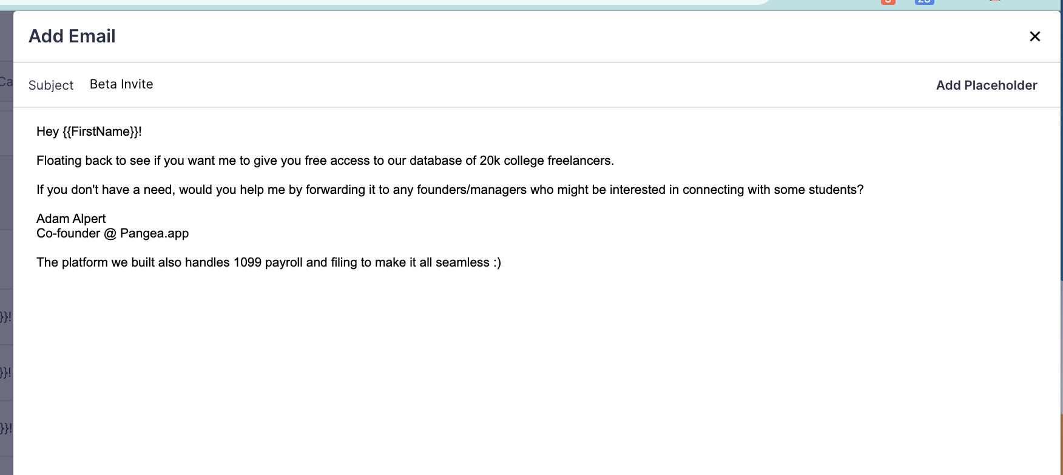Select the freelancers database sentence
Viewport: 1063px width, 475px height.
point(326,161)
